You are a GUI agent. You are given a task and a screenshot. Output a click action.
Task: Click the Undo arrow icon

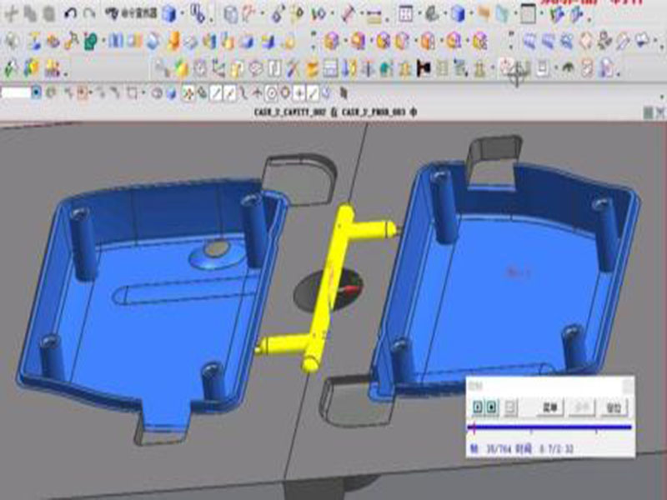pos(69,13)
